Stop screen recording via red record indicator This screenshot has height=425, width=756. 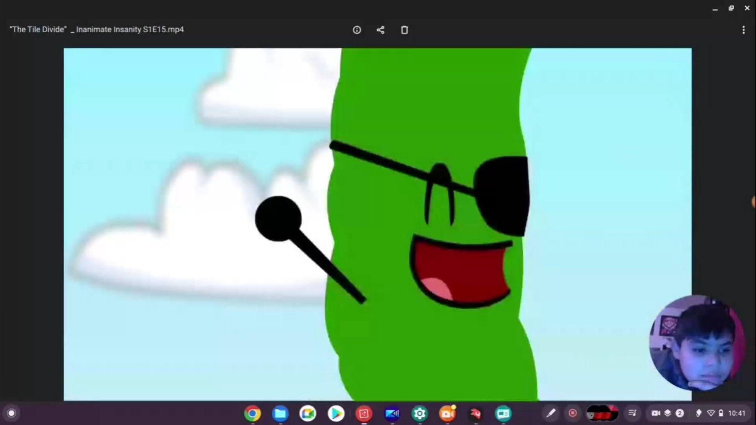pyautogui.click(x=573, y=413)
